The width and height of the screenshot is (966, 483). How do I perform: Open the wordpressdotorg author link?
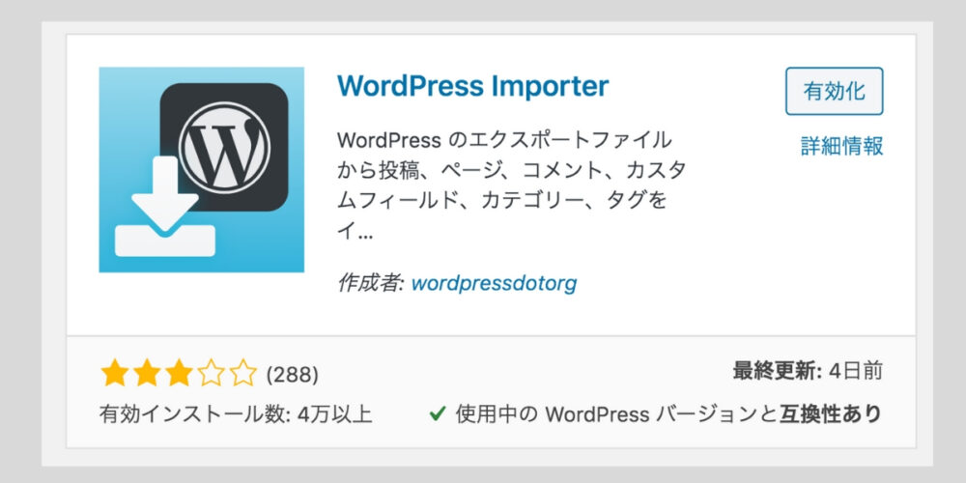pyautogui.click(x=494, y=283)
